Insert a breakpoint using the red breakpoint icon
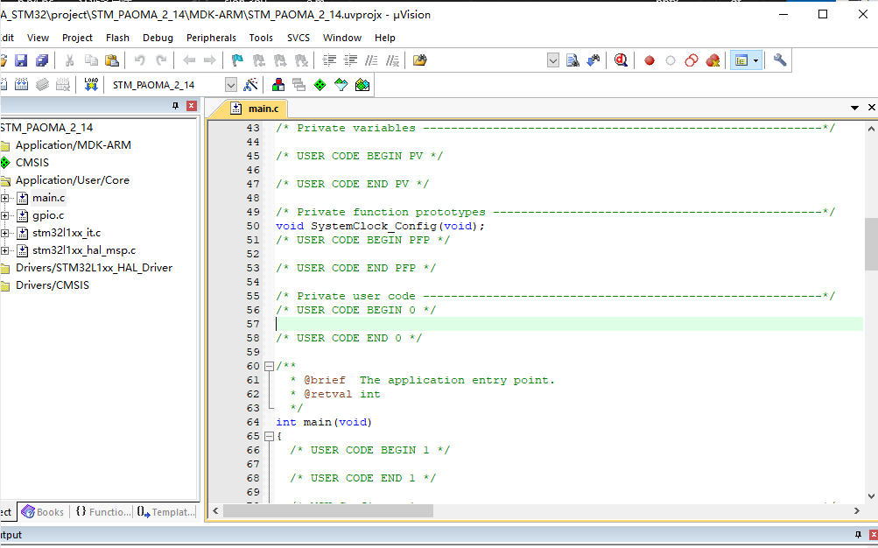Viewport: 878px width, 548px height. 649,60
